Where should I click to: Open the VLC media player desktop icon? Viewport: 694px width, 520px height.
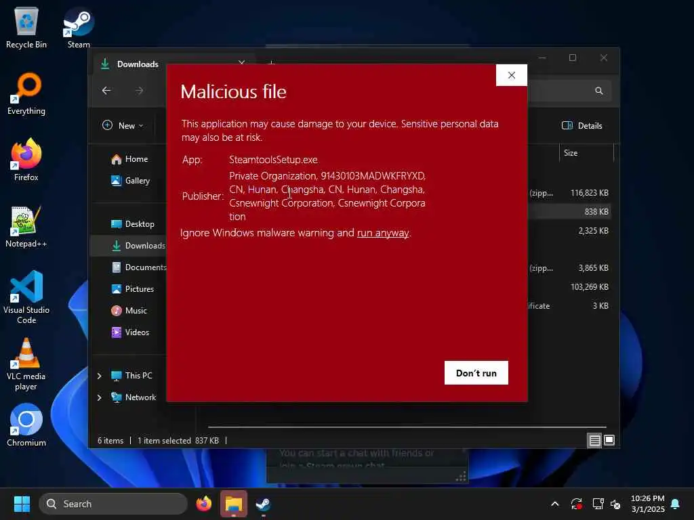[x=26, y=364]
